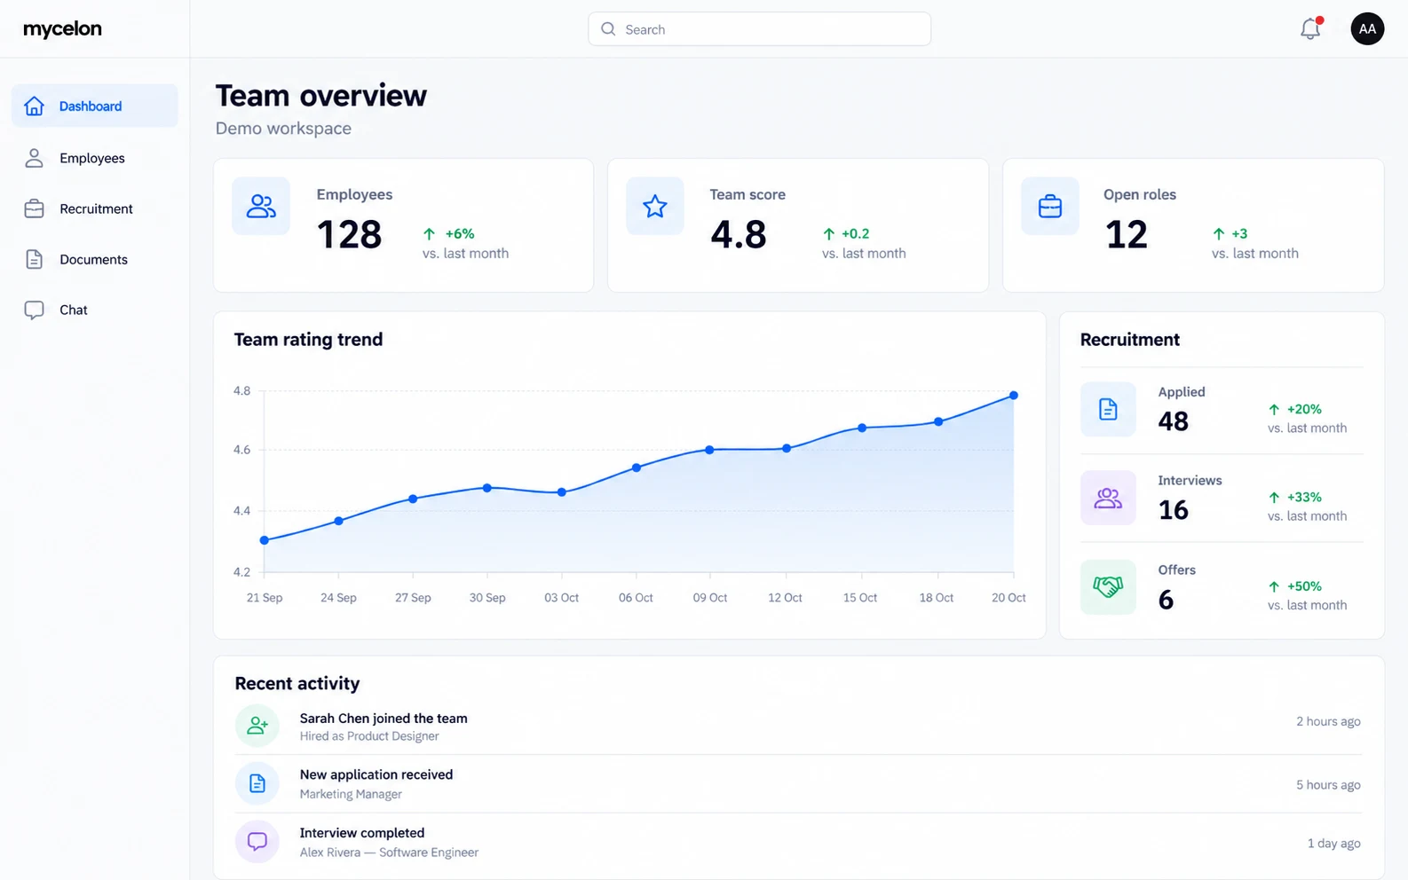1408x880 pixels.
Task: Select the 18 Oct data point
Action: point(938,421)
